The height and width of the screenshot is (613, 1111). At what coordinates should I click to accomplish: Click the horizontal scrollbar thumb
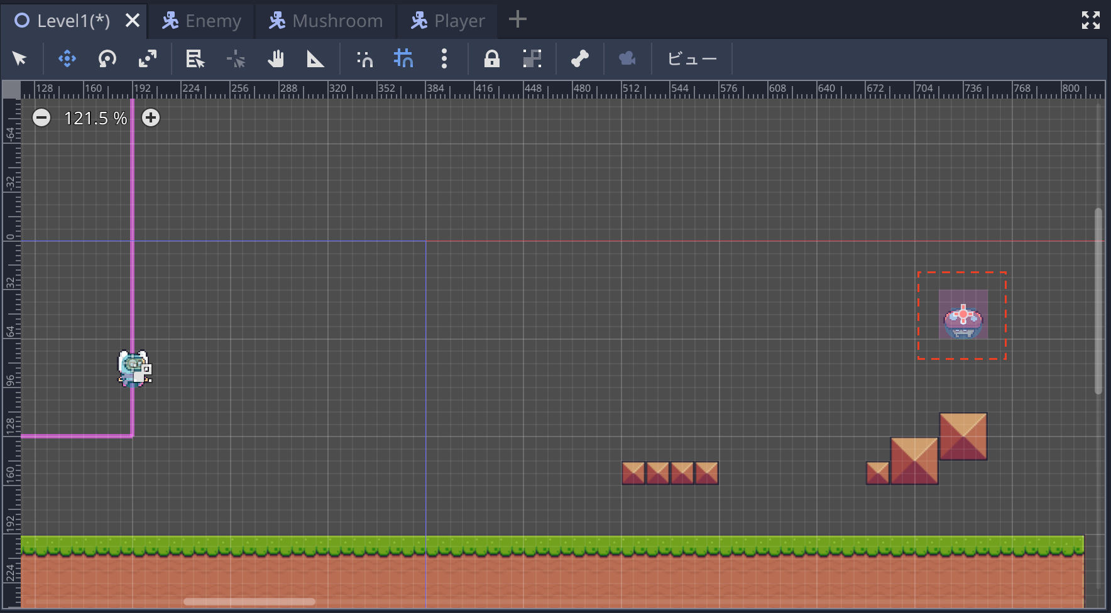tap(249, 602)
